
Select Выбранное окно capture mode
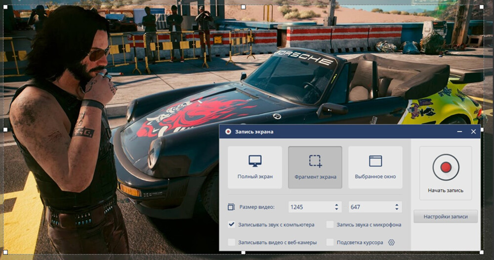click(375, 167)
